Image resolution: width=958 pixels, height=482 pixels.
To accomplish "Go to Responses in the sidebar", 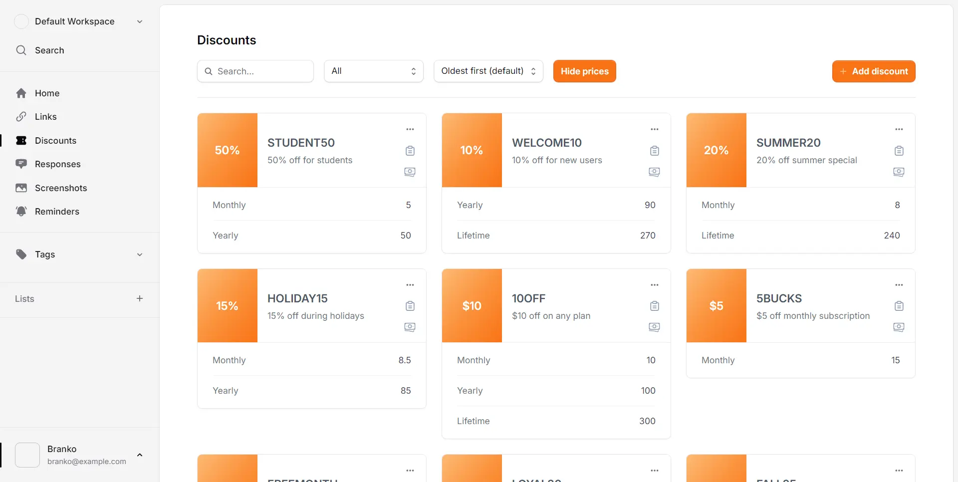I will (x=57, y=164).
